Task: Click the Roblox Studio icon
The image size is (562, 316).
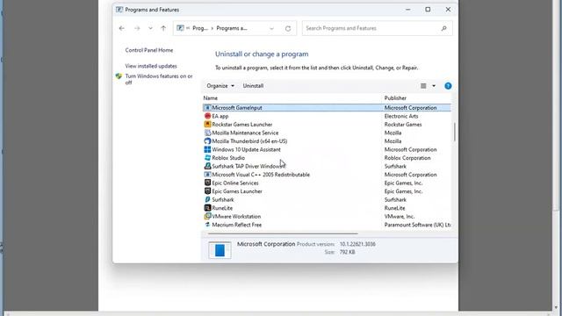Action: [207, 158]
